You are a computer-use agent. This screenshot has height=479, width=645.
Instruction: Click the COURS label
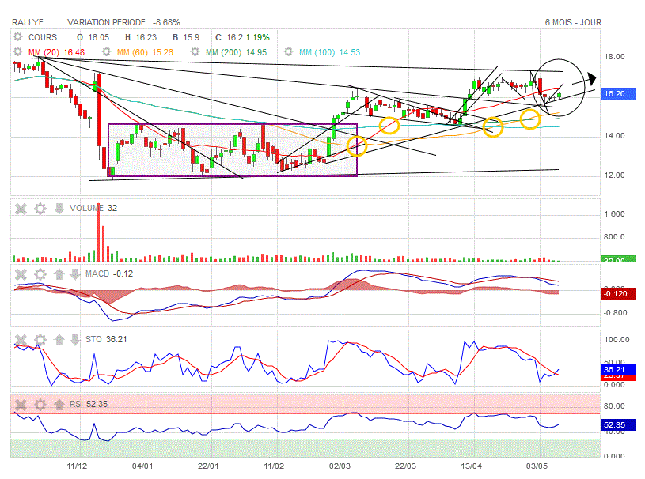43,37
